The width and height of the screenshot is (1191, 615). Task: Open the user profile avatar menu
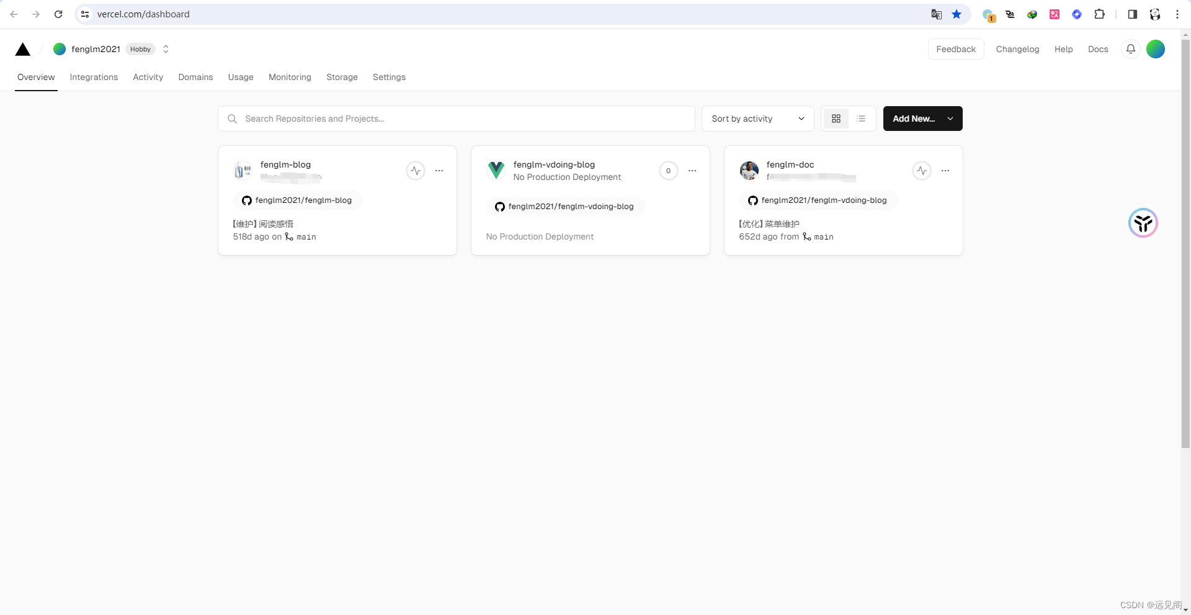[1156, 49]
